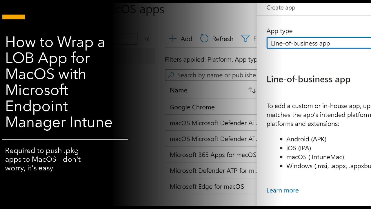Screen dimensions: 371x209
Task: Click the Refresh button label
Action: pyautogui.click(x=223, y=39)
